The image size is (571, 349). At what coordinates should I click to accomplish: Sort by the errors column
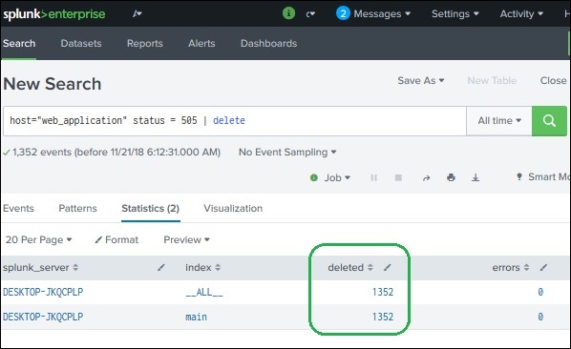511,268
